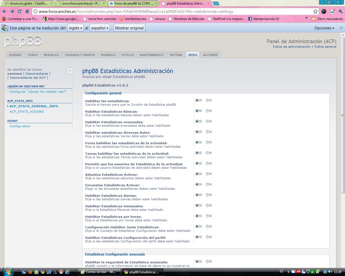Click the phpBB logo
Viewport: 345px width, 276px height.
[x=23, y=41]
